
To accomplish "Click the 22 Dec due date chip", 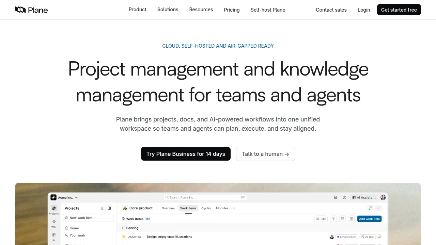I will 368,237.
